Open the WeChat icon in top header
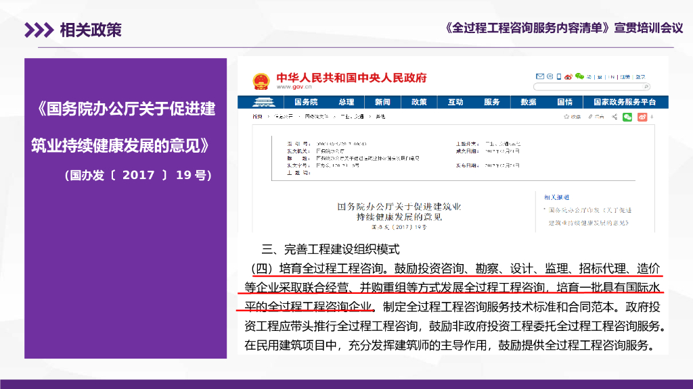The image size is (693, 389). tap(580, 76)
